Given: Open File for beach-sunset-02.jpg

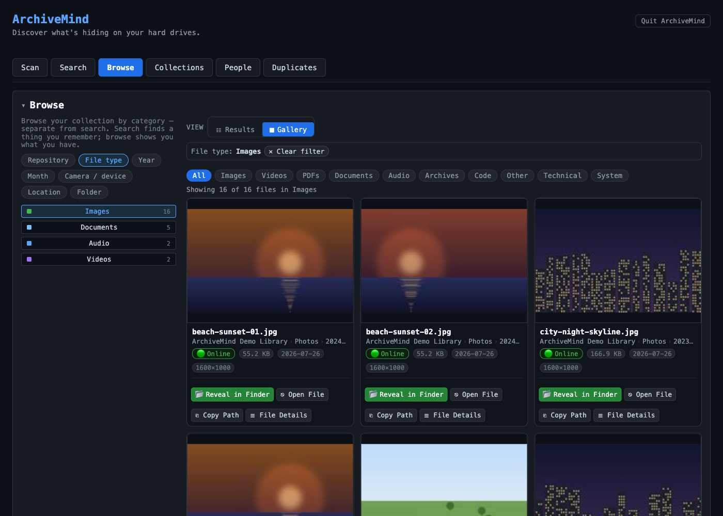Looking at the screenshot, I should click(476, 395).
